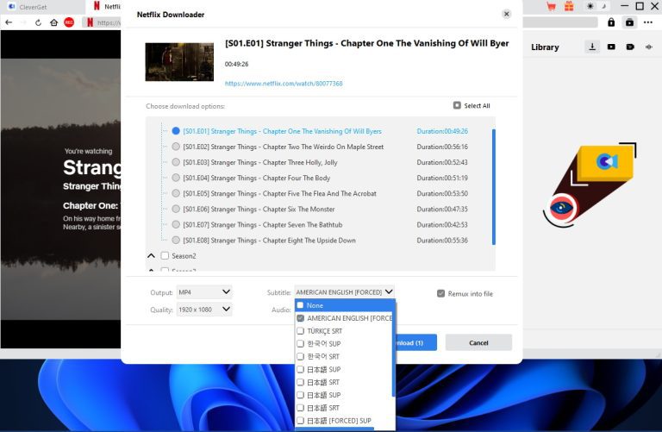This screenshot has height=432, width=662.
Task: Select Chapter Four The Body episode
Action: pos(176,178)
